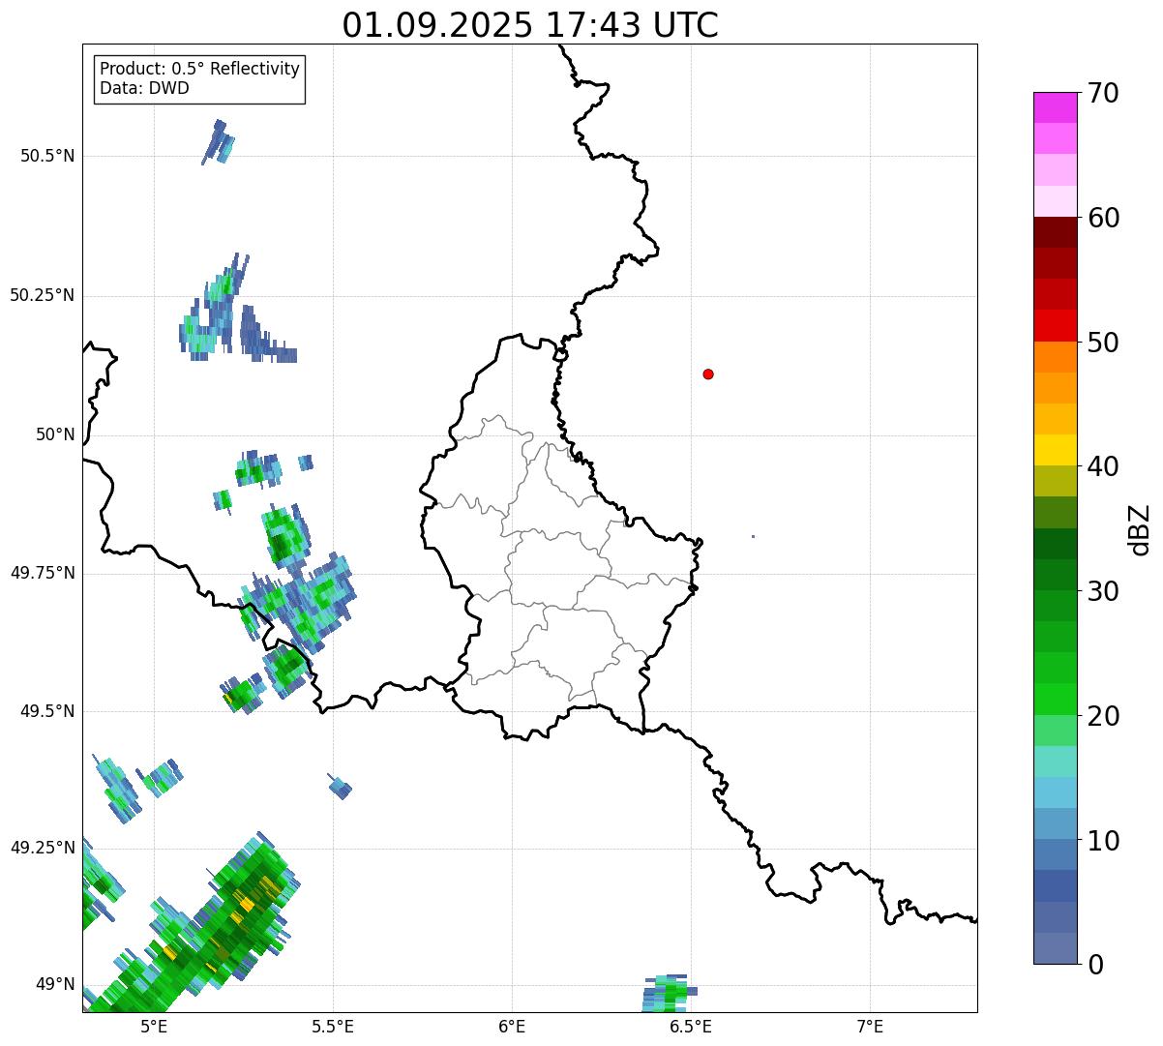Click the dark maroon colorbar segment below 60
This screenshot has height=1046, width=1163.
(x=1055, y=232)
